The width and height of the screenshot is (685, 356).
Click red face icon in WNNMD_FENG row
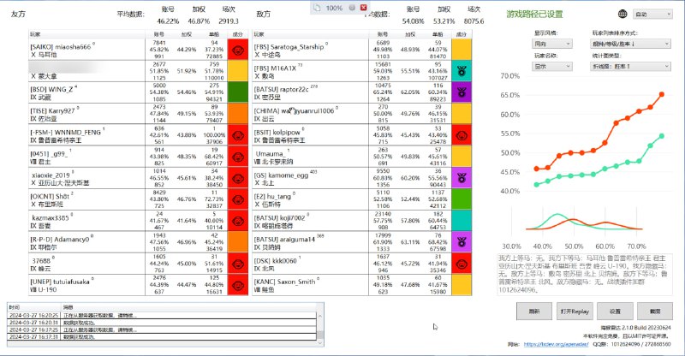[239, 134]
